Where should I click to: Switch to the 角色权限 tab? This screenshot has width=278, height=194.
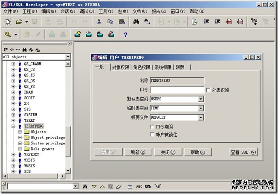click(x=142, y=68)
